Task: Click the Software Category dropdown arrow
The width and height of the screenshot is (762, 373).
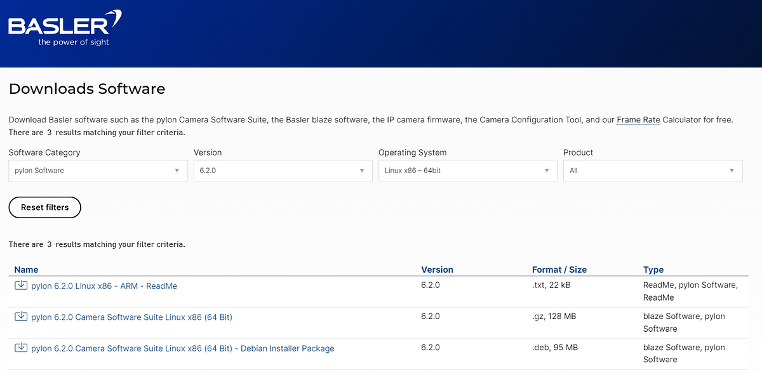Action: pyautogui.click(x=177, y=171)
